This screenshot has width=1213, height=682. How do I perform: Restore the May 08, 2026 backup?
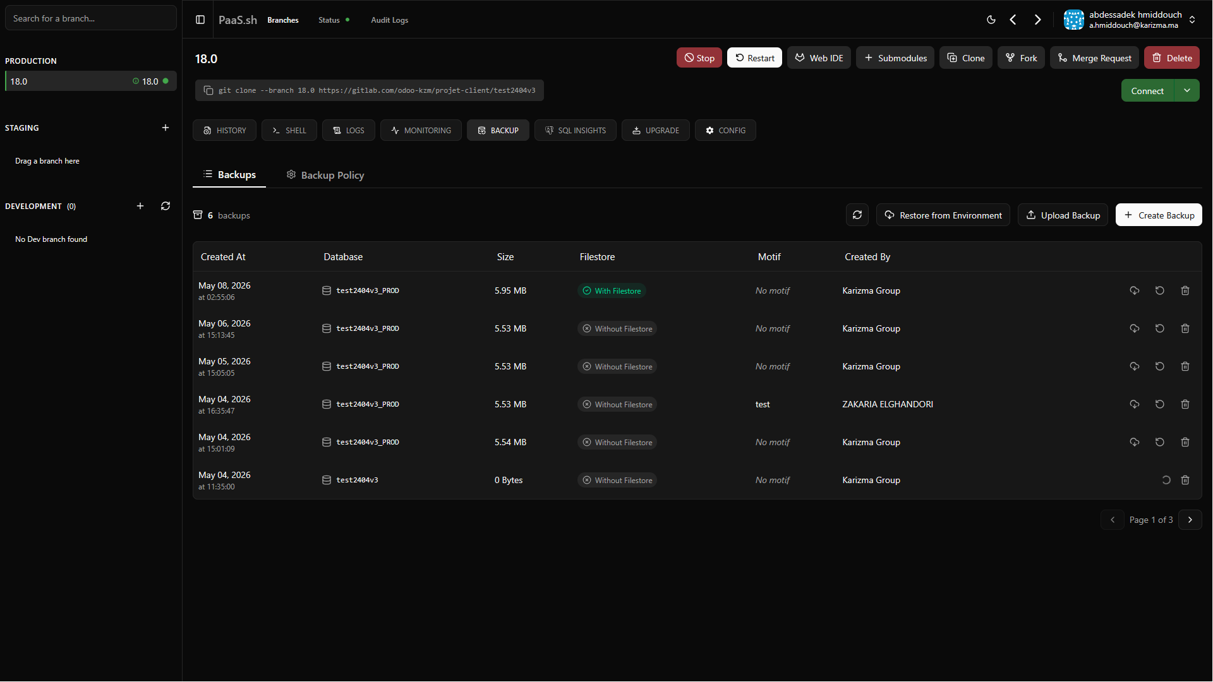tap(1160, 290)
